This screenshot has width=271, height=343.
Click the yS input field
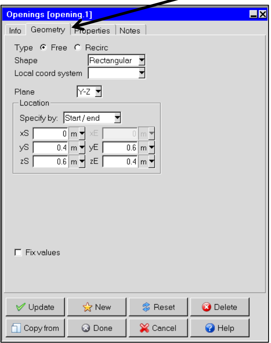pyautogui.click(x=50, y=147)
